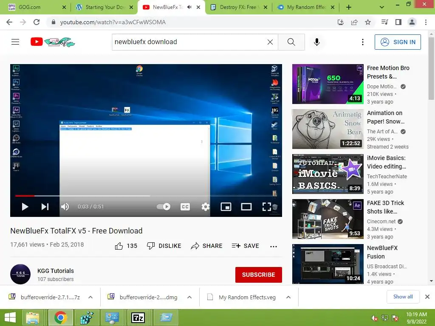Screen dimensions: 435x326
Task: Expand options for My Random Effects.veg
Action: (x=288, y=297)
